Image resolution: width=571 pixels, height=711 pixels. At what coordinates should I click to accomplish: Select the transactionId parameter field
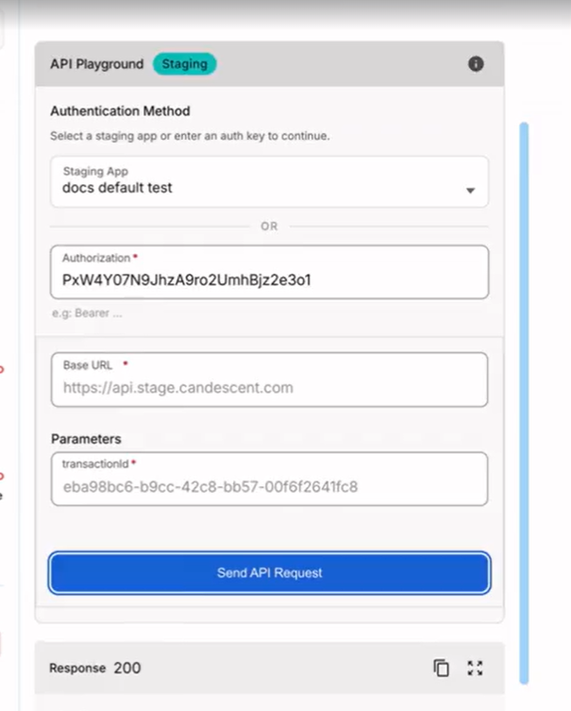pyautogui.click(x=269, y=479)
